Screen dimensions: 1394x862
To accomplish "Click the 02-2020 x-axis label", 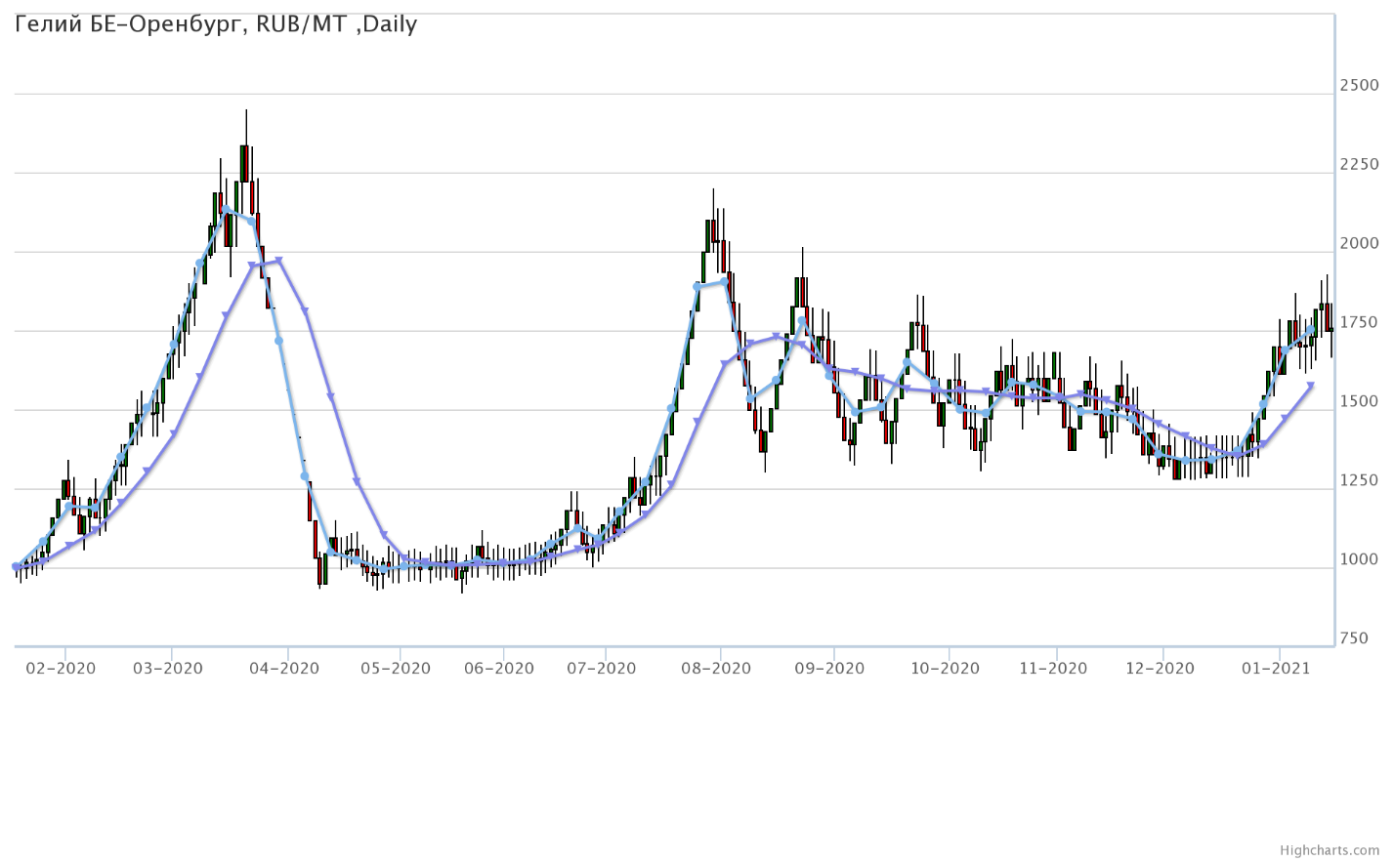I will [x=61, y=669].
